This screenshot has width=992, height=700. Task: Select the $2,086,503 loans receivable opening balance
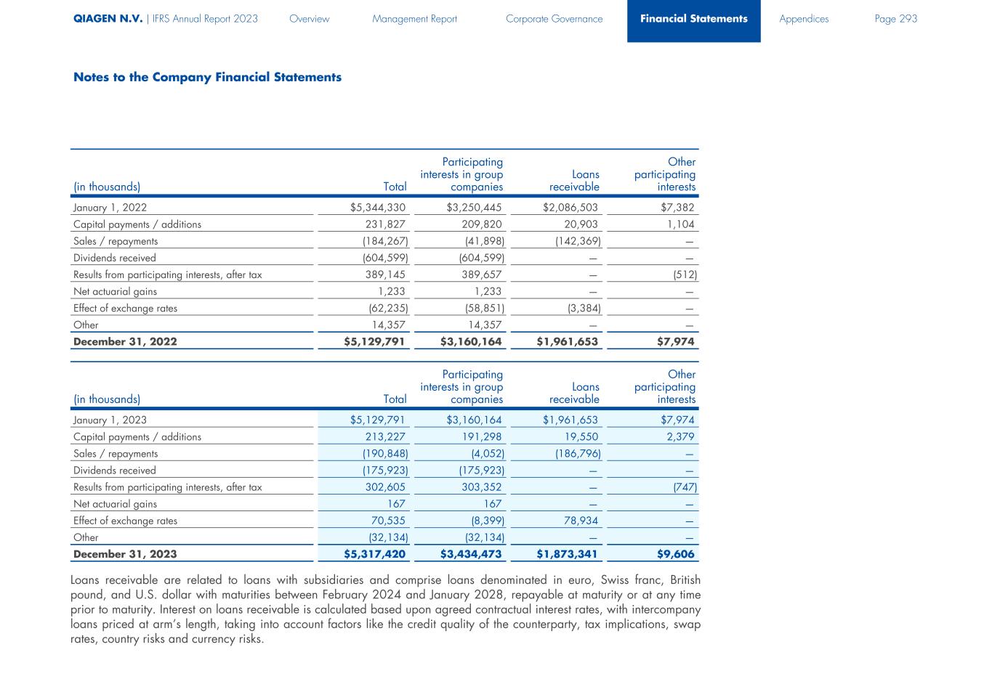point(570,208)
